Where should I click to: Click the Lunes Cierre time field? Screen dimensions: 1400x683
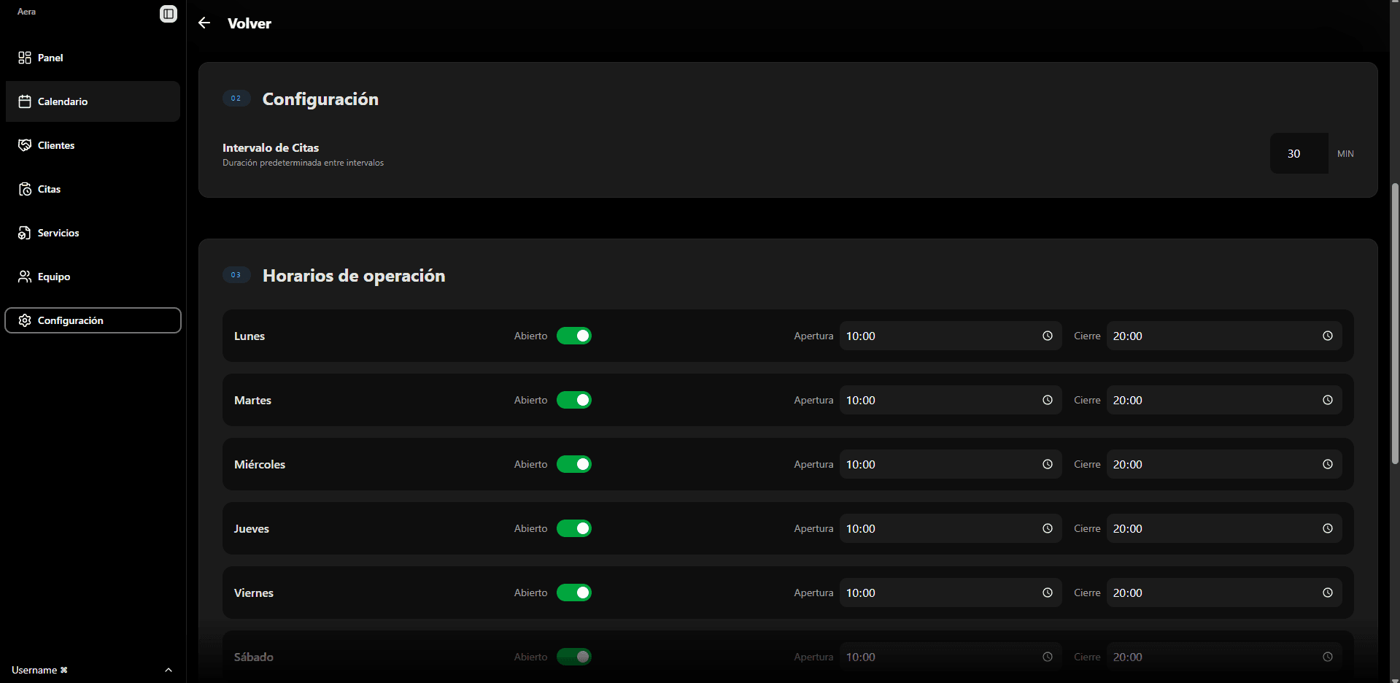click(1224, 336)
